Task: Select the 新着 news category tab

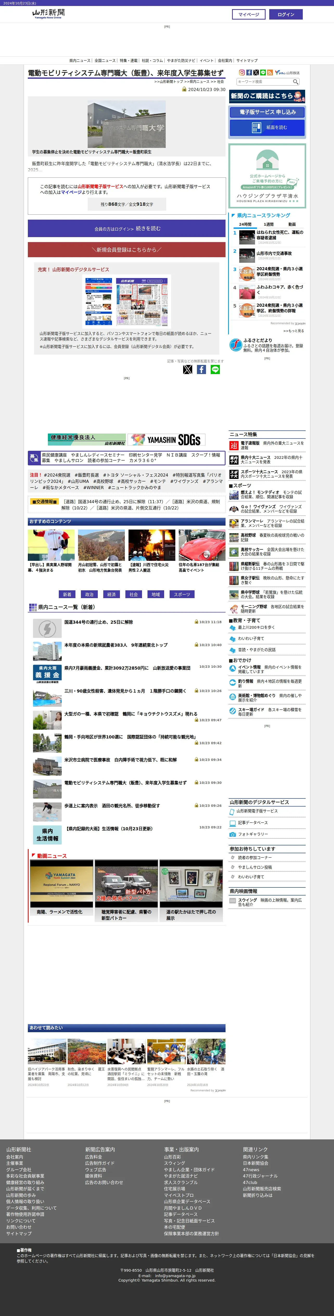Action: (67, 594)
